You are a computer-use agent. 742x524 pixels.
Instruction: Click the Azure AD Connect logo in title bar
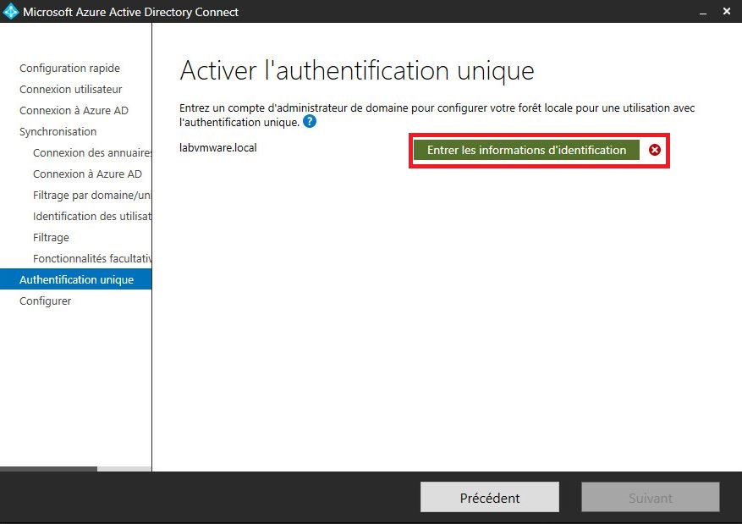pyautogui.click(x=10, y=11)
